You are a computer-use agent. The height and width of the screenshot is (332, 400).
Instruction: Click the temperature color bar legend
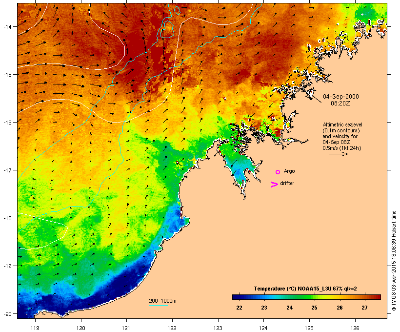pyautogui.click(x=306, y=297)
